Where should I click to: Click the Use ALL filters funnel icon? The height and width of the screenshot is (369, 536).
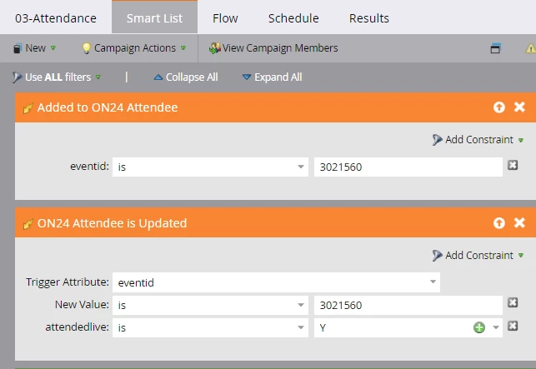18,77
